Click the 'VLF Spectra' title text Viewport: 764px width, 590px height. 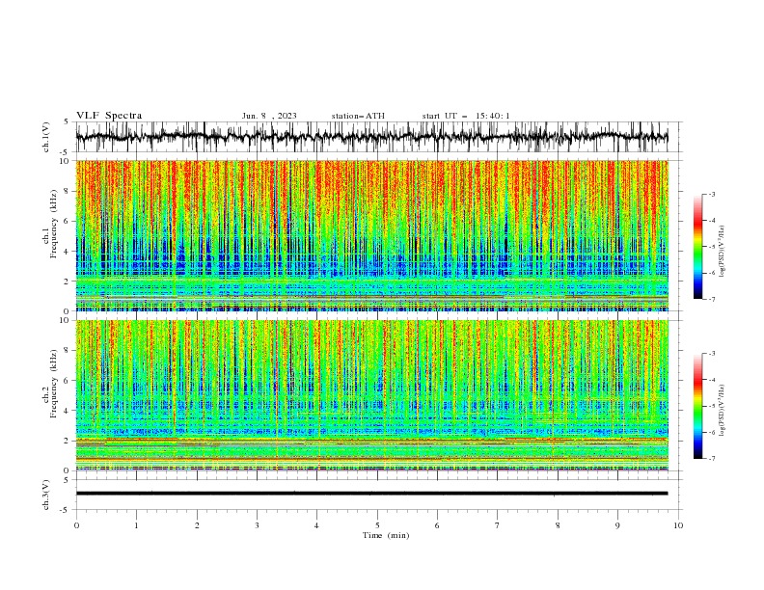[109, 116]
